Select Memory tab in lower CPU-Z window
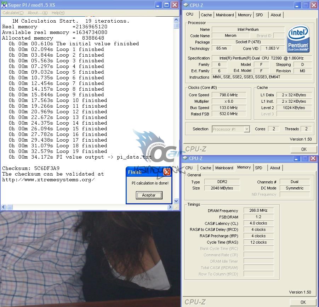 point(244,167)
